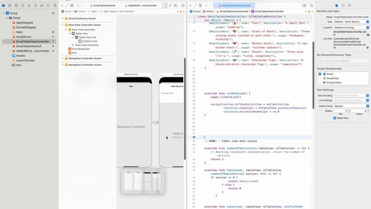The width and height of the screenshot is (371, 209).
Task: Click the Name field in Identity and Type
Action: click(x=351, y=17)
